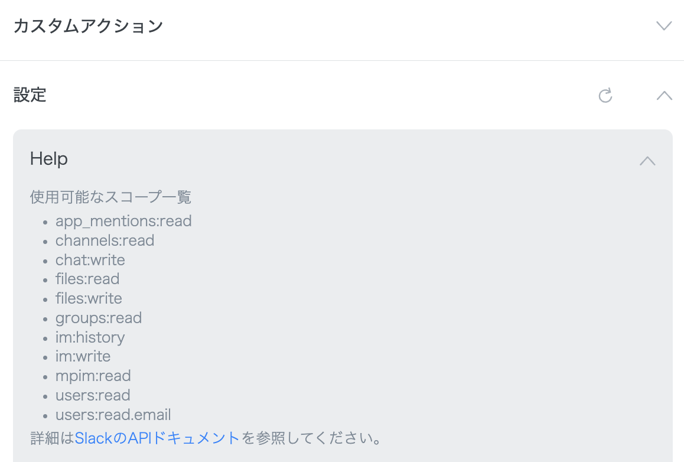Select the im:write scope entry
Image resolution: width=684 pixels, height=462 pixels.
pos(83,356)
